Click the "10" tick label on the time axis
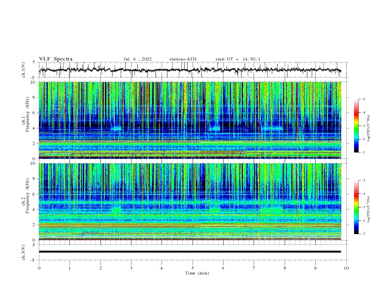The width and height of the screenshot is (390, 301). [x=346, y=268]
